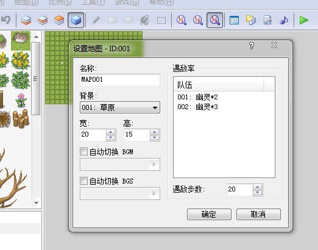This screenshot has height=250, width=318.
Task: Click the 队伍 column header
Action: click(x=219, y=85)
